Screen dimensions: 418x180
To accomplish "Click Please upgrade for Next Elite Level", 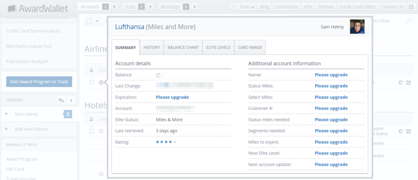I will 331,153.
